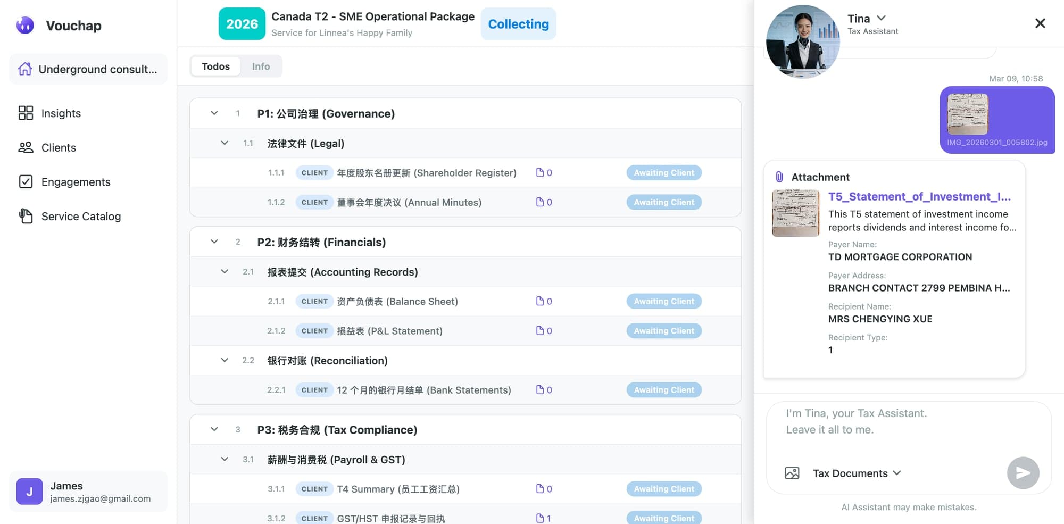Open Service Catalog in the sidebar
This screenshot has height=524, width=1064.
pos(81,217)
